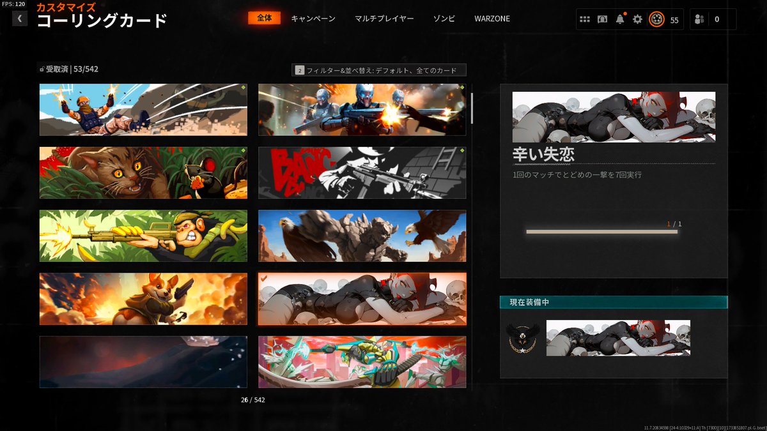
Task: Switch to the マルチプレイヤー tab
Action: point(384,19)
